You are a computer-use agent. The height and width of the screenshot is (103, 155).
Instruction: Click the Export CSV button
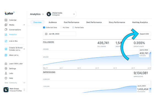tap(144, 34)
